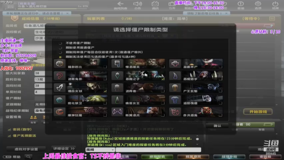Open the 战场补给 bottom tab
The height and width of the screenshot is (160, 284).
click(x=229, y=157)
